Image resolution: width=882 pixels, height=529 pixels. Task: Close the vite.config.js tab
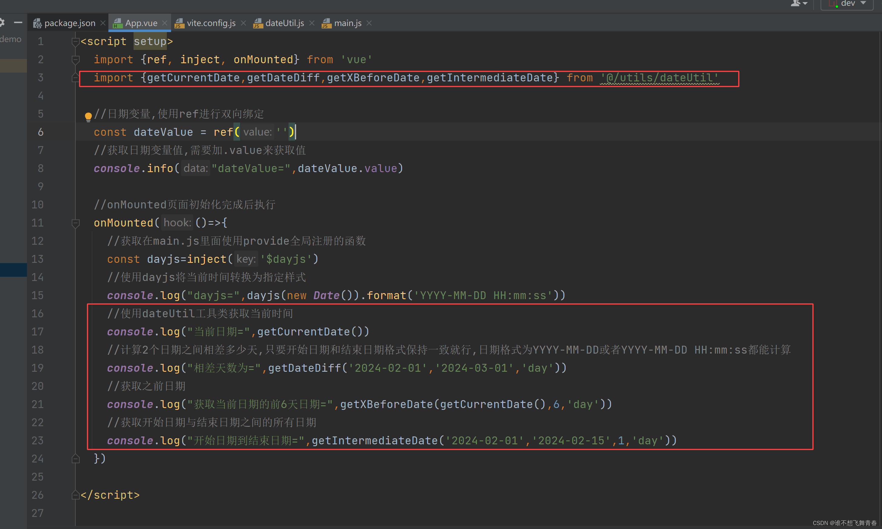pos(243,23)
